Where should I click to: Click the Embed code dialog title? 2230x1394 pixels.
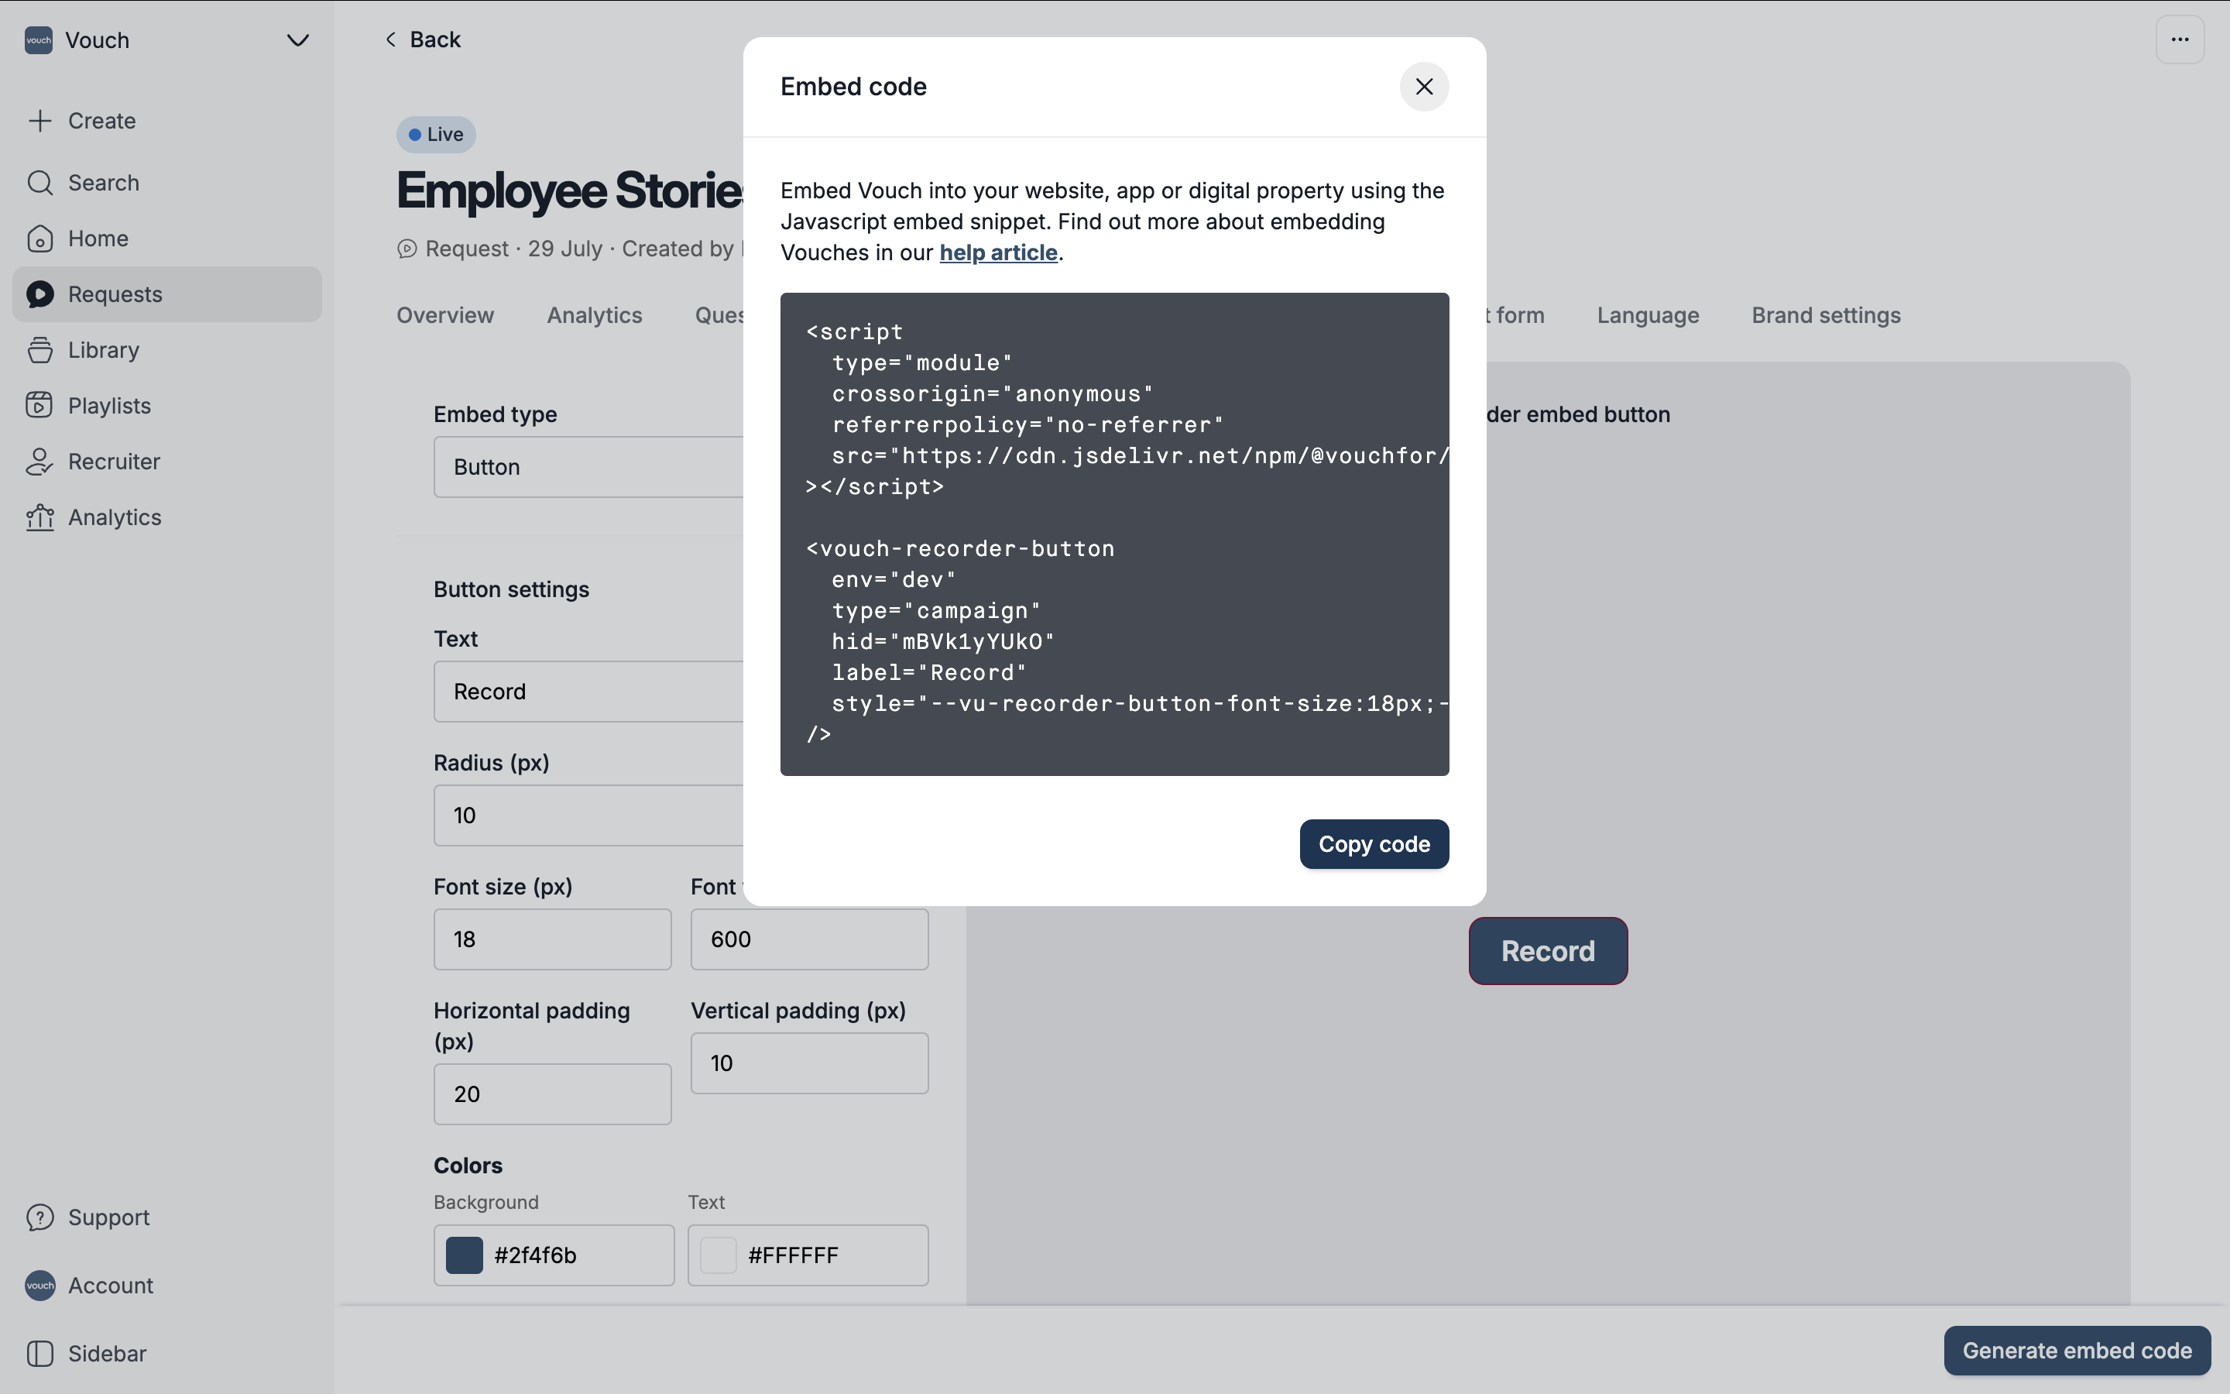click(853, 87)
